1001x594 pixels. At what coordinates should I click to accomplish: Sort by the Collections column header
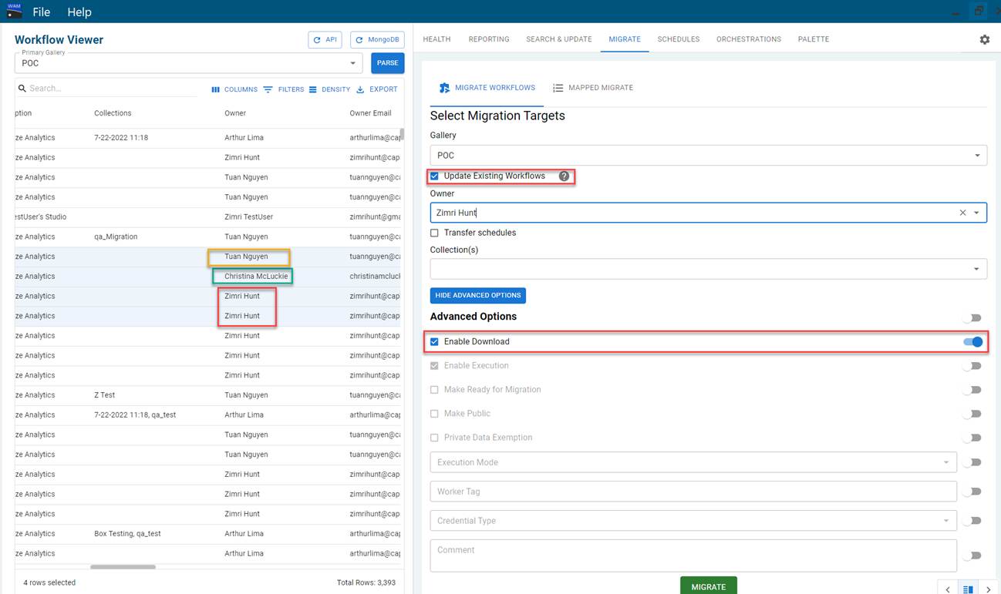[x=113, y=113]
